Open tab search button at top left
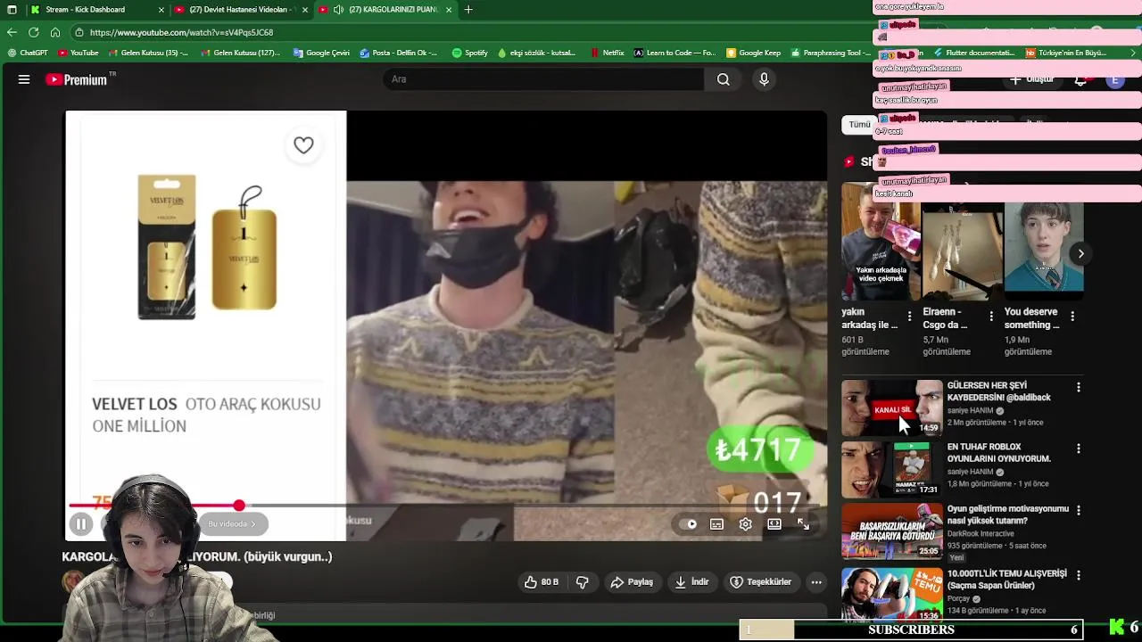 [x=12, y=10]
